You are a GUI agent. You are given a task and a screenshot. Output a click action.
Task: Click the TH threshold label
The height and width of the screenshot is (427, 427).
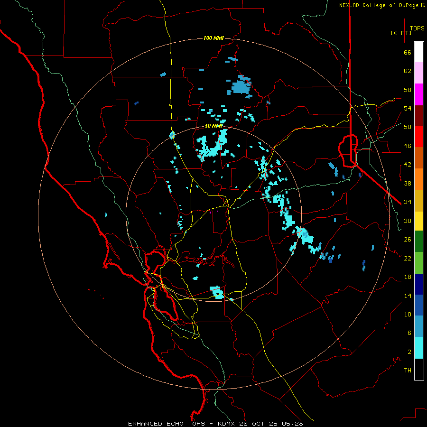408,371
